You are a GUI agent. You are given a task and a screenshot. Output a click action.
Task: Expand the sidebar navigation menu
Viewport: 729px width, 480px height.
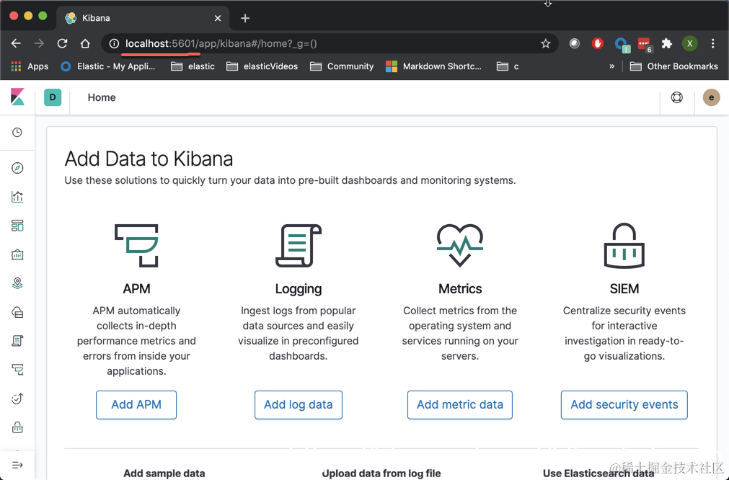point(17,465)
